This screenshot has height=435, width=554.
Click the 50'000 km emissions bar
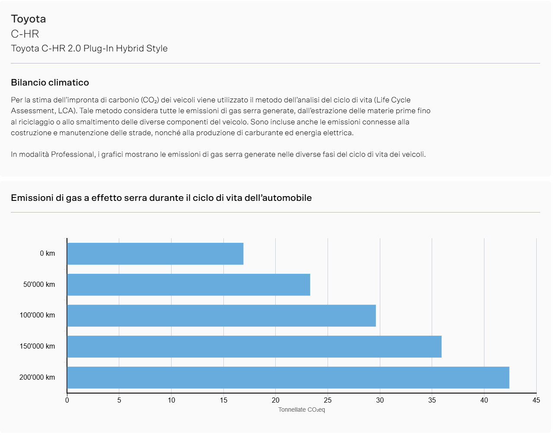point(189,285)
